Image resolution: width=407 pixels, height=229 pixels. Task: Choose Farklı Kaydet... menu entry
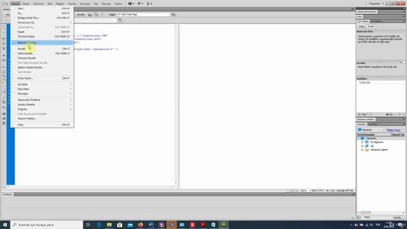point(42,53)
